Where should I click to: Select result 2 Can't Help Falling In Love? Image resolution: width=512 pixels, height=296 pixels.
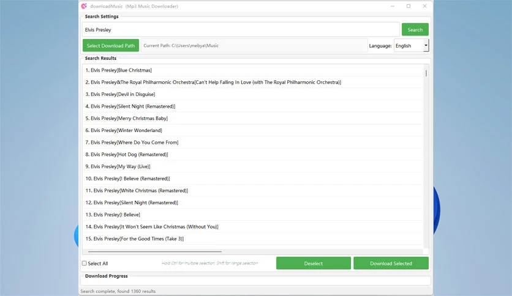253,82
